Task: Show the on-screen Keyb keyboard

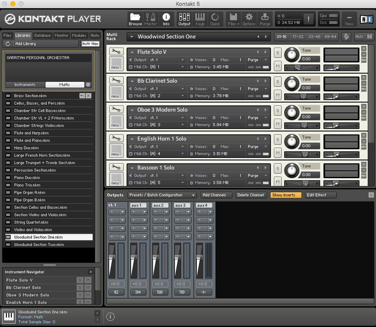Action: point(200,19)
